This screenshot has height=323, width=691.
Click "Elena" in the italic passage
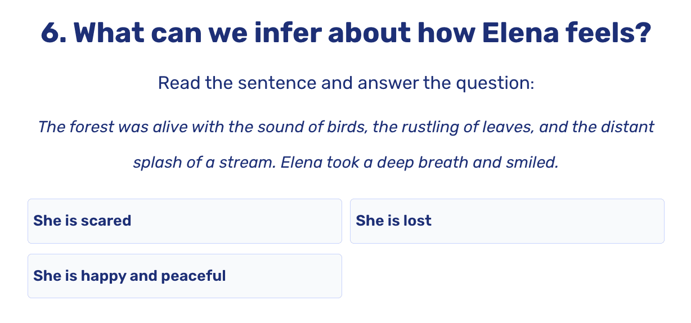(300, 163)
